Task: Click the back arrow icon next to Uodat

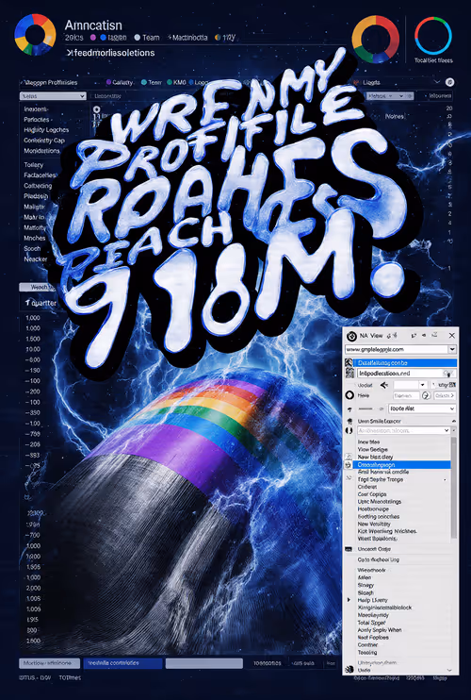Action: click(383, 385)
